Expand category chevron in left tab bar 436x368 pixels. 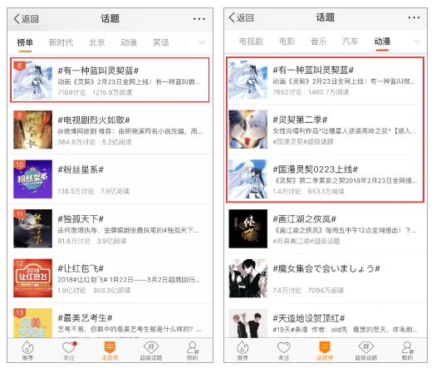[202, 42]
